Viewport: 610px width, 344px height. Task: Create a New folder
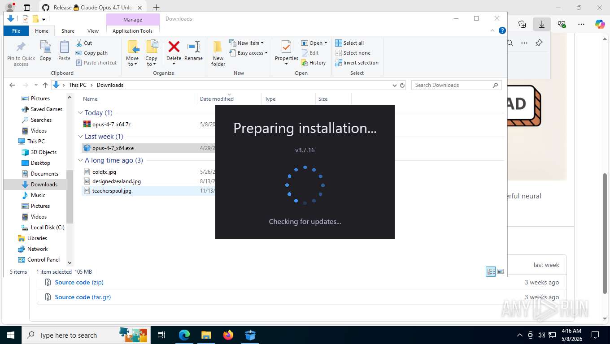(x=218, y=53)
